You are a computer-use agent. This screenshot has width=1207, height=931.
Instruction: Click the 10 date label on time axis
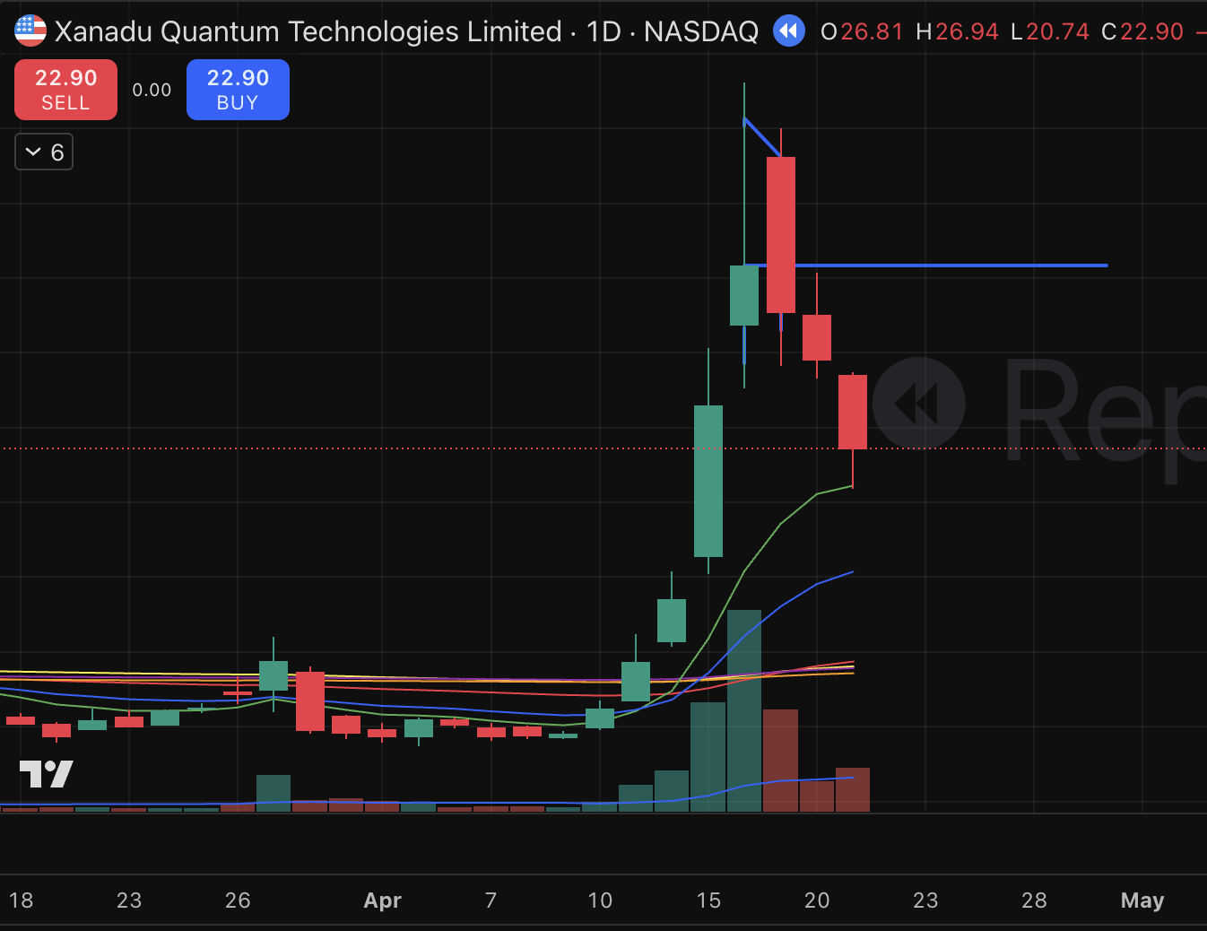click(x=600, y=901)
